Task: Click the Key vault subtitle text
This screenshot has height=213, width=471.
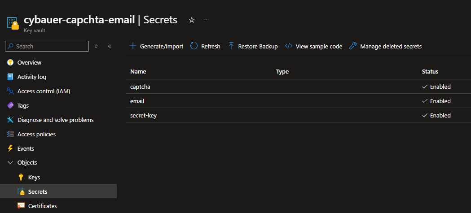Action: pyautogui.click(x=35, y=30)
